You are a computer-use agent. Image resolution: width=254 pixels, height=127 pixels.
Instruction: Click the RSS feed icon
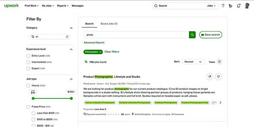[86, 62]
